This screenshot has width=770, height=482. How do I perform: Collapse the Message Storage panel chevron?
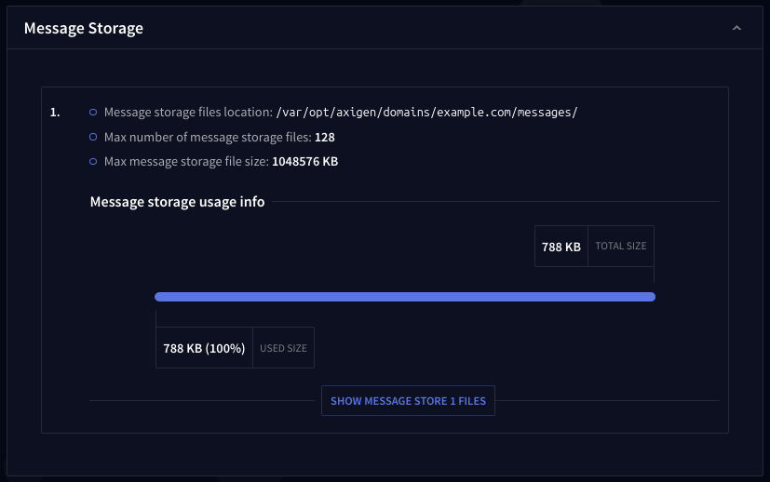736,29
